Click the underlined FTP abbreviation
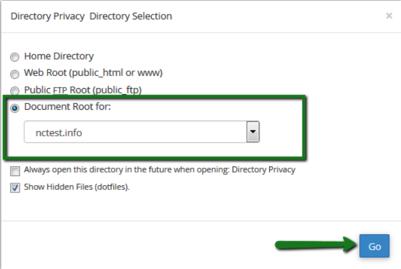 60,90
